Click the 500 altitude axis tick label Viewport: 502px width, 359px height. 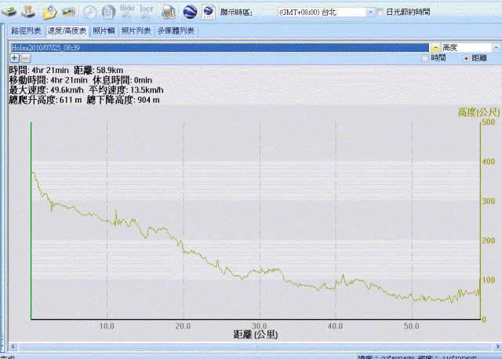489,122
